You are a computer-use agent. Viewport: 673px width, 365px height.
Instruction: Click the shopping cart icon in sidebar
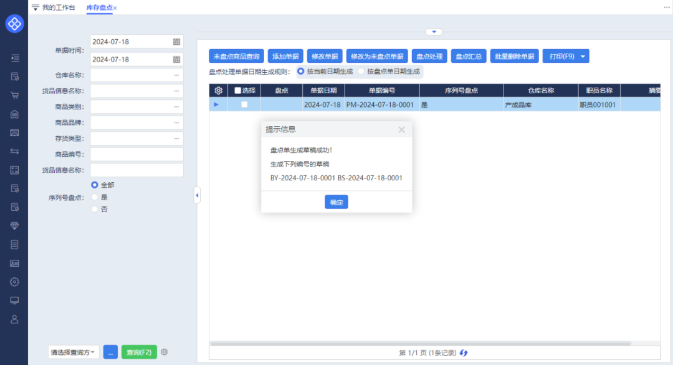click(14, 95)
